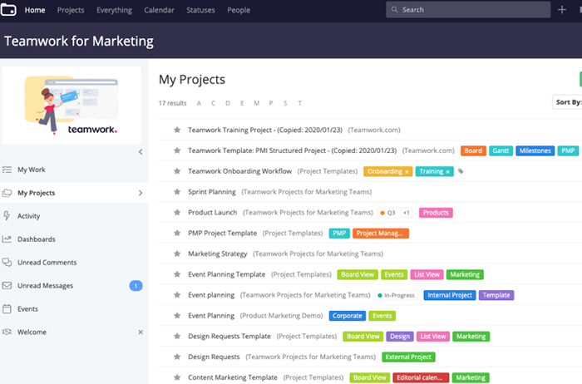The image size is (582, 384).
Task: Open the unread messages count badge
Action: (136, 286)
